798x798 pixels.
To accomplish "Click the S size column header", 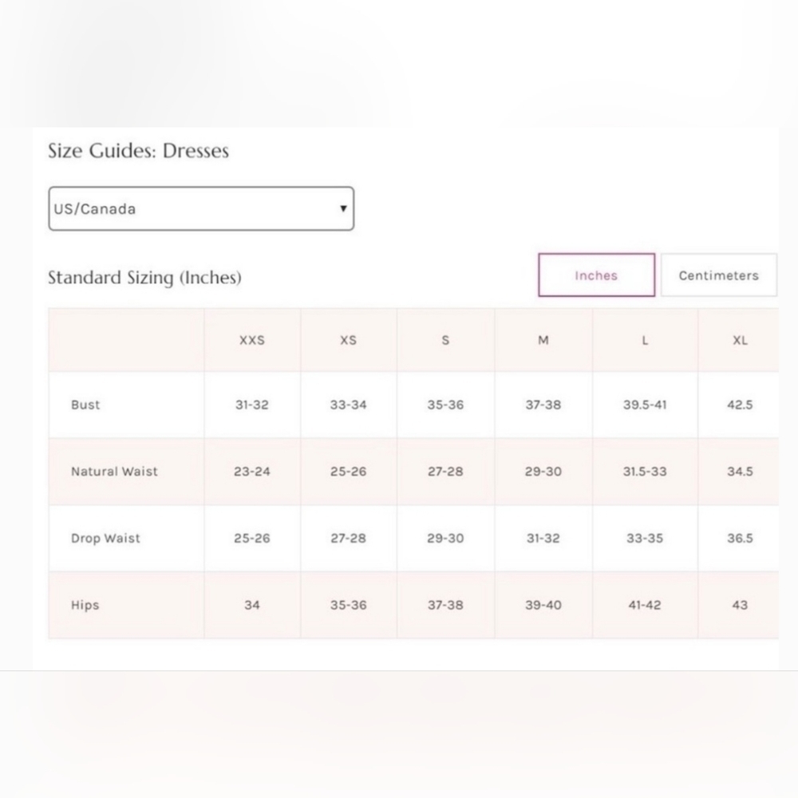I will click(x=445, y=340).
